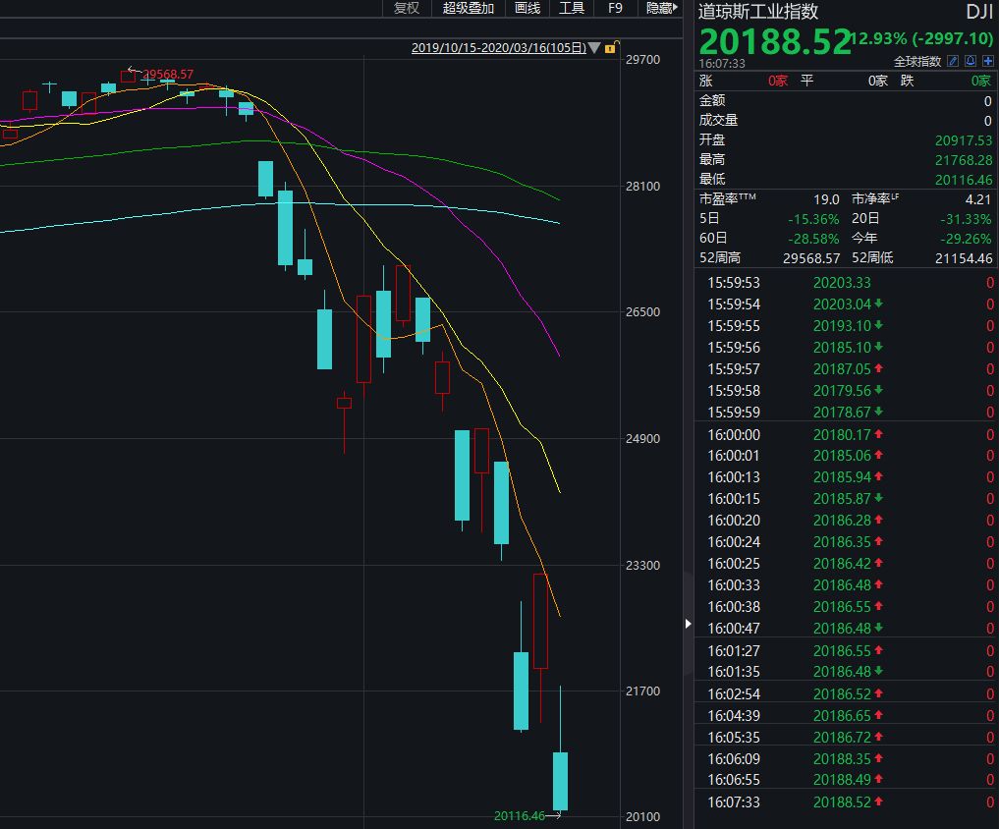
Task: Click the 20188.52 current price
Action: [775, 42]
